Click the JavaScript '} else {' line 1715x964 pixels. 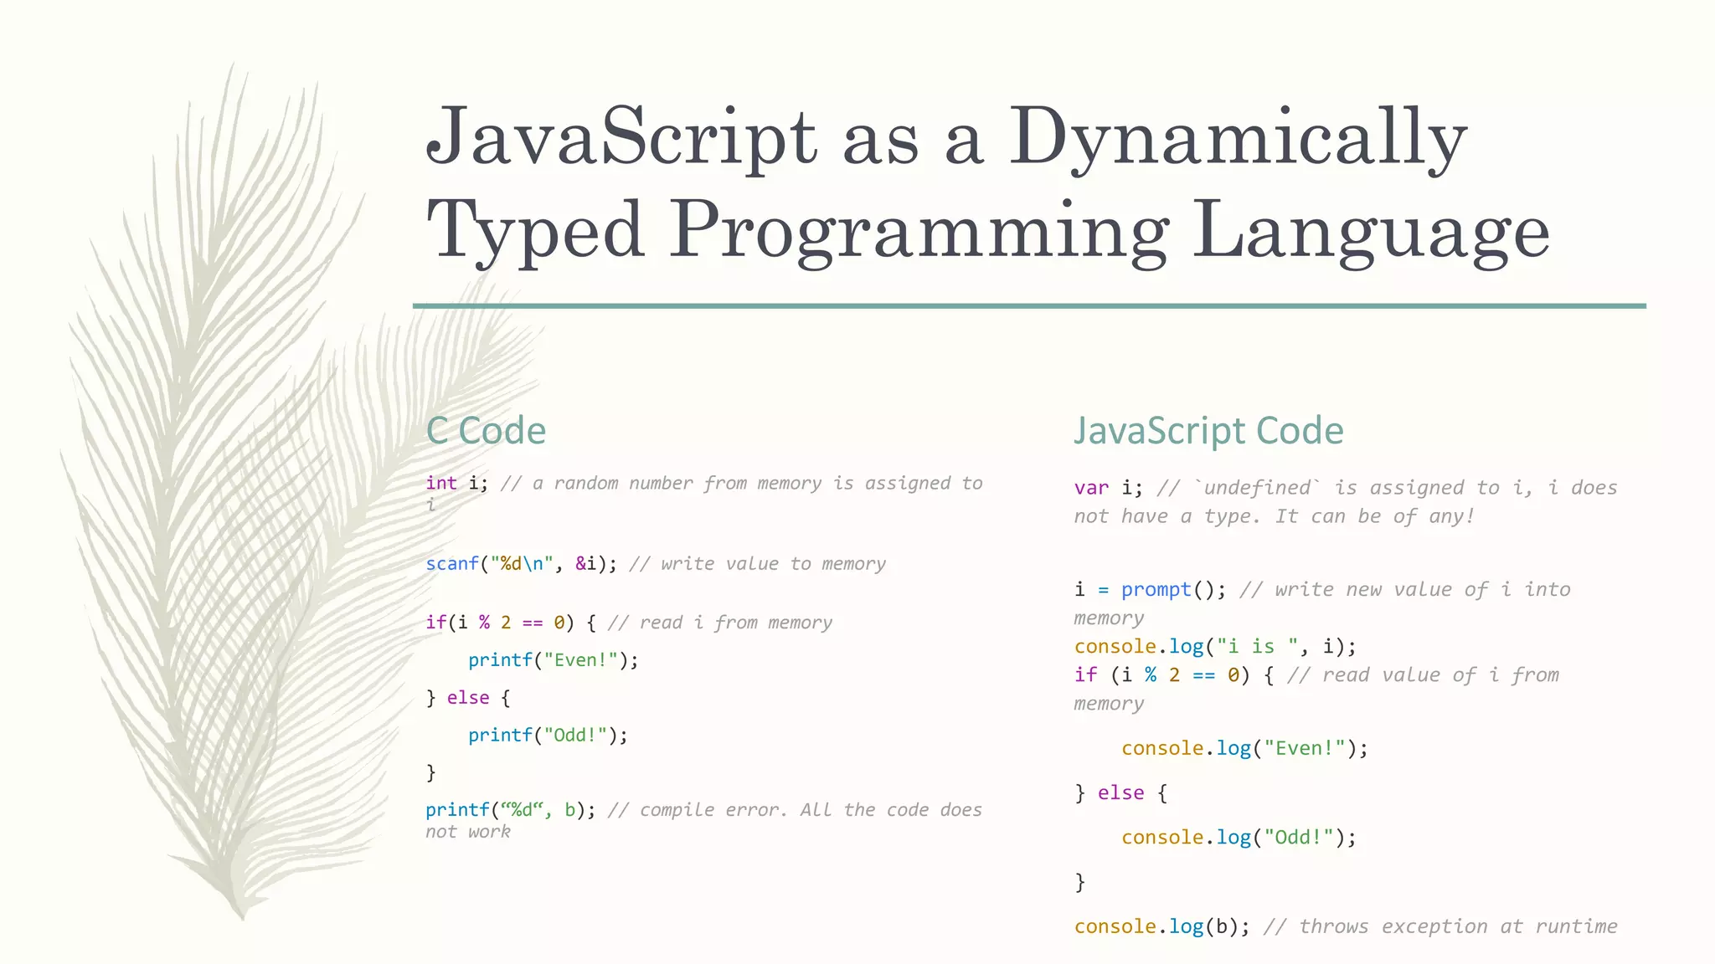tap(1120, 792)
